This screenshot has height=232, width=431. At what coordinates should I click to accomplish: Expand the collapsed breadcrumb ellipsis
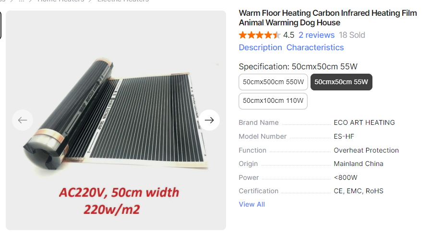tap(21, 1)
